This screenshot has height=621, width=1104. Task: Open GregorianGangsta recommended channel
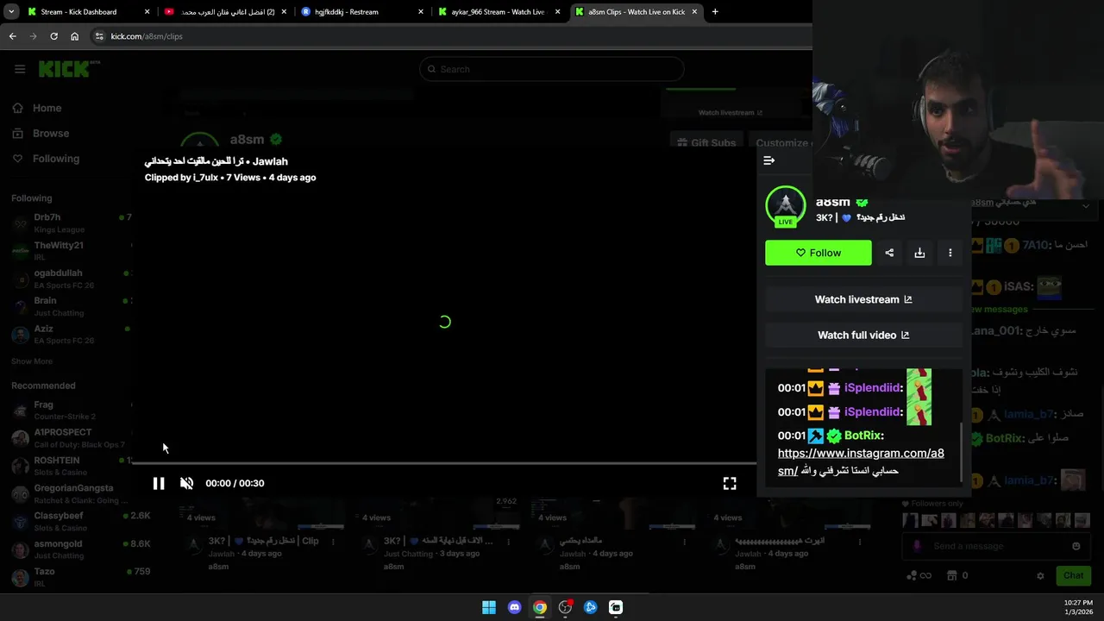(x=69, y=494)
